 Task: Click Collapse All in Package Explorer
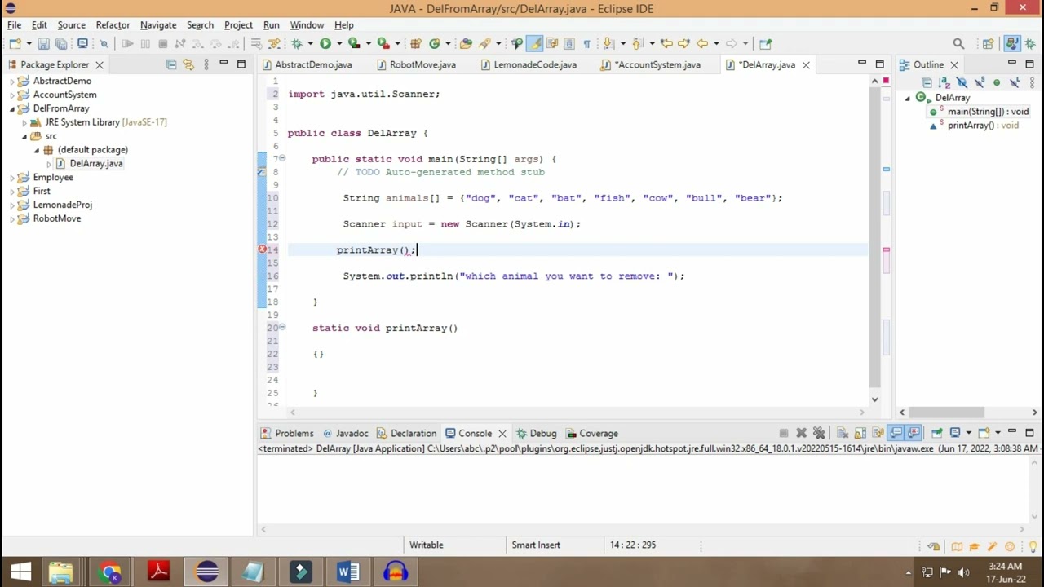pos(170,64)
